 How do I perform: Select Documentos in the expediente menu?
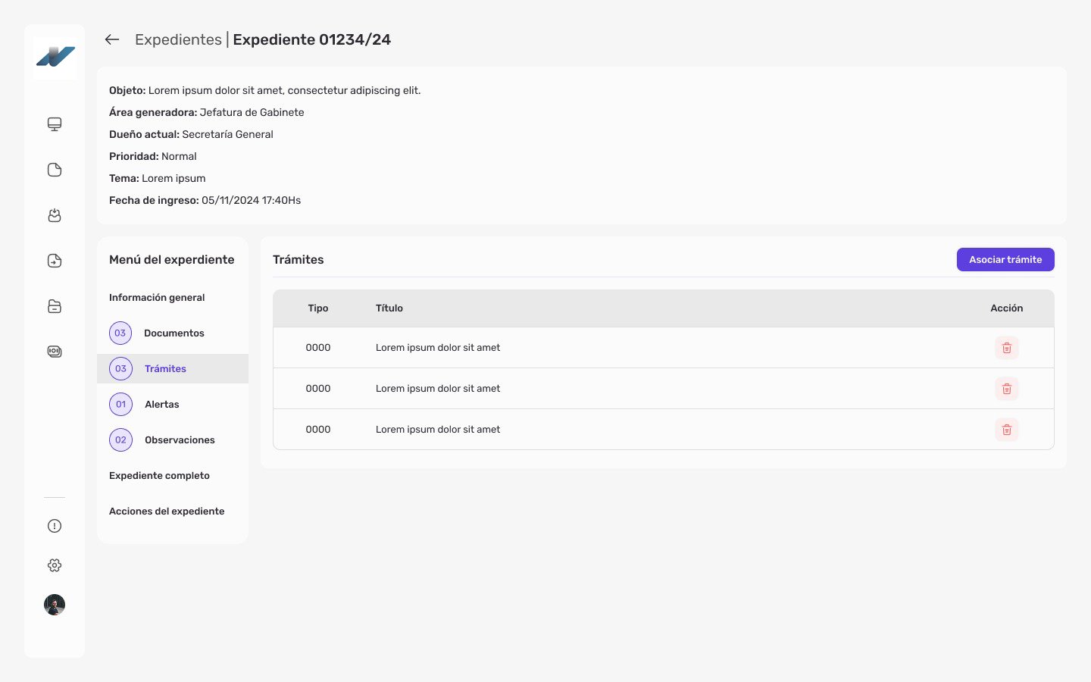pos(173,333)
